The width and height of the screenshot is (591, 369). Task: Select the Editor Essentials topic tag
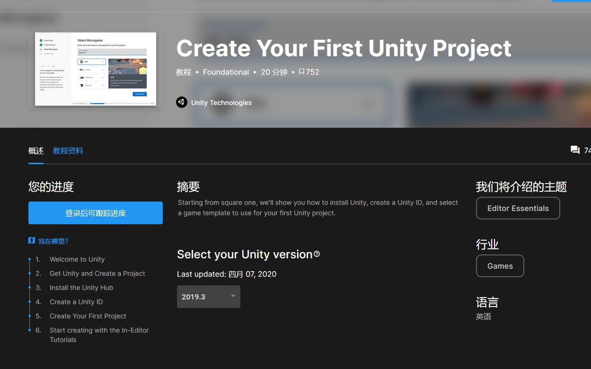coord(518,208)
